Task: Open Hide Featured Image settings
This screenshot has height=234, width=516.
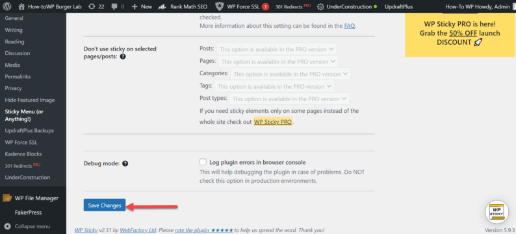Action: [x=30, y=100]
